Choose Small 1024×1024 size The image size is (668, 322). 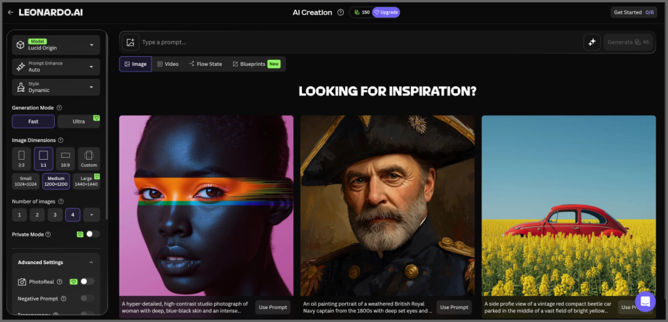click(x=25, y=181)
